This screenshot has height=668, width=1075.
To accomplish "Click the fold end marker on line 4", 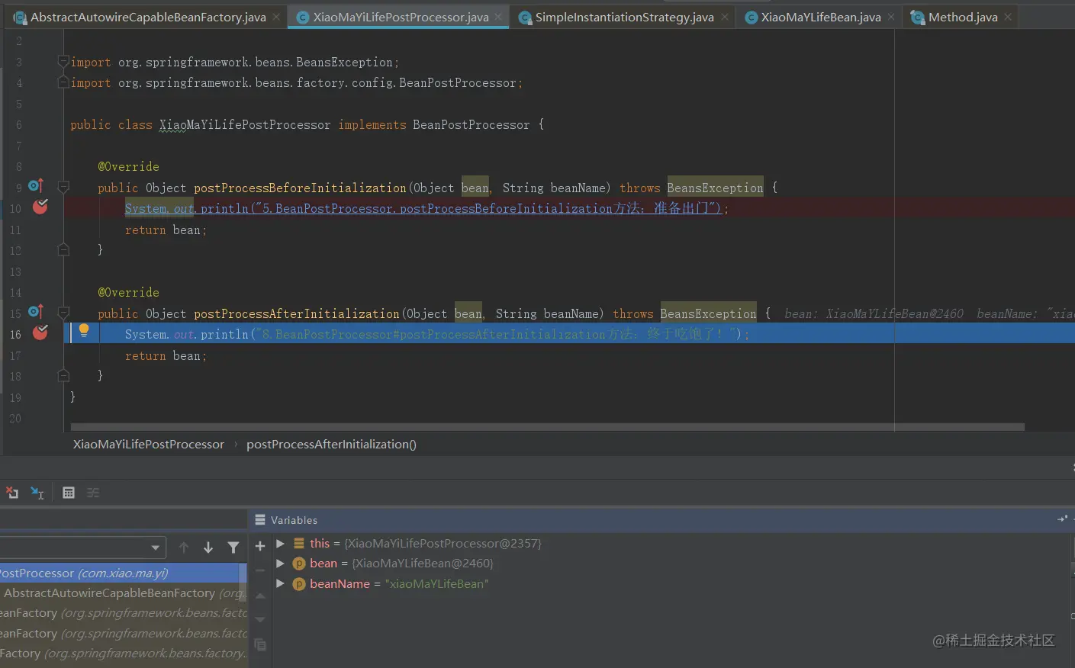I will coord(64,82).
